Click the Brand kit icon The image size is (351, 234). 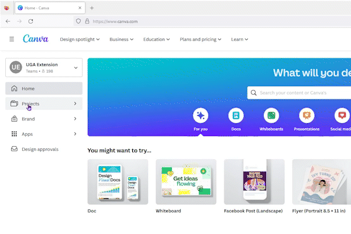click(14, 119)
